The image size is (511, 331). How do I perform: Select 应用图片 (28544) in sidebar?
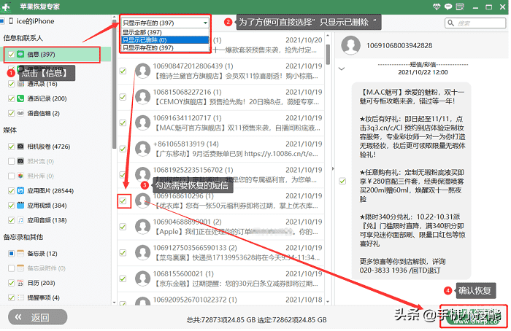pos(50,191)
